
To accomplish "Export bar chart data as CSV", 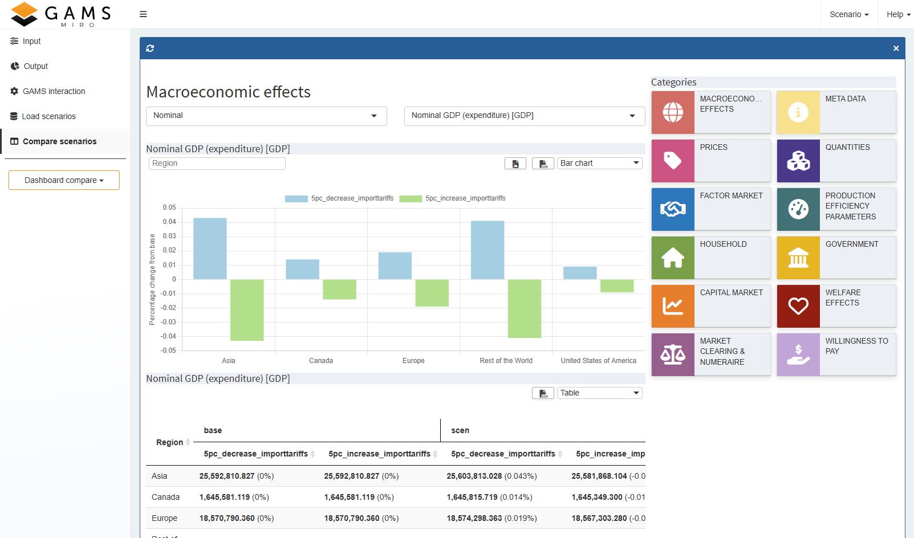I will coord(543,164).
